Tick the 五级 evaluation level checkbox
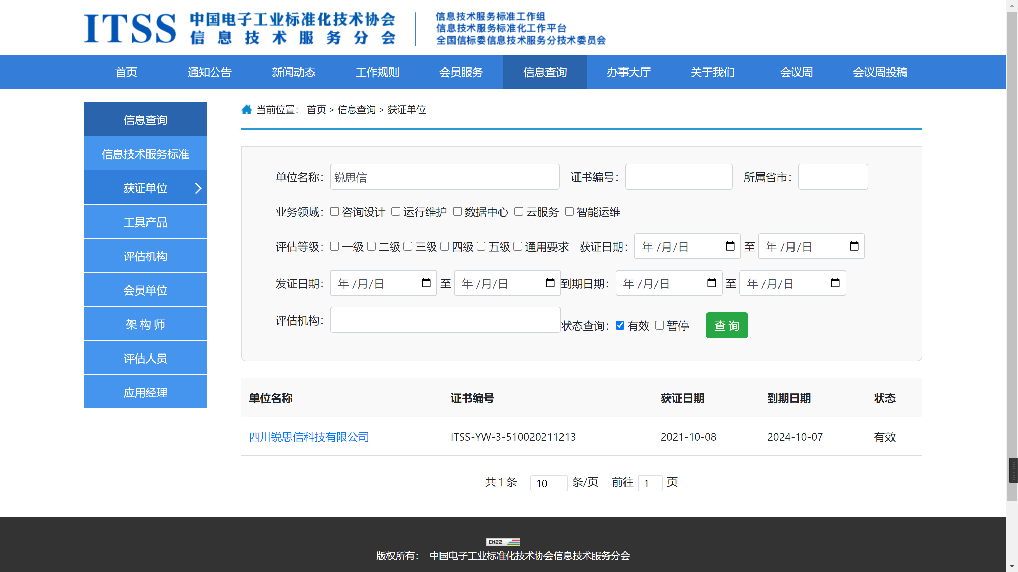 pos(481,246)
